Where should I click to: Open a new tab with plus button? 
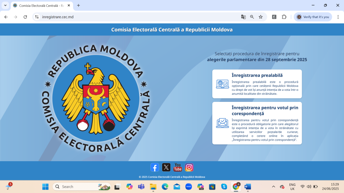tap(78, 5)
